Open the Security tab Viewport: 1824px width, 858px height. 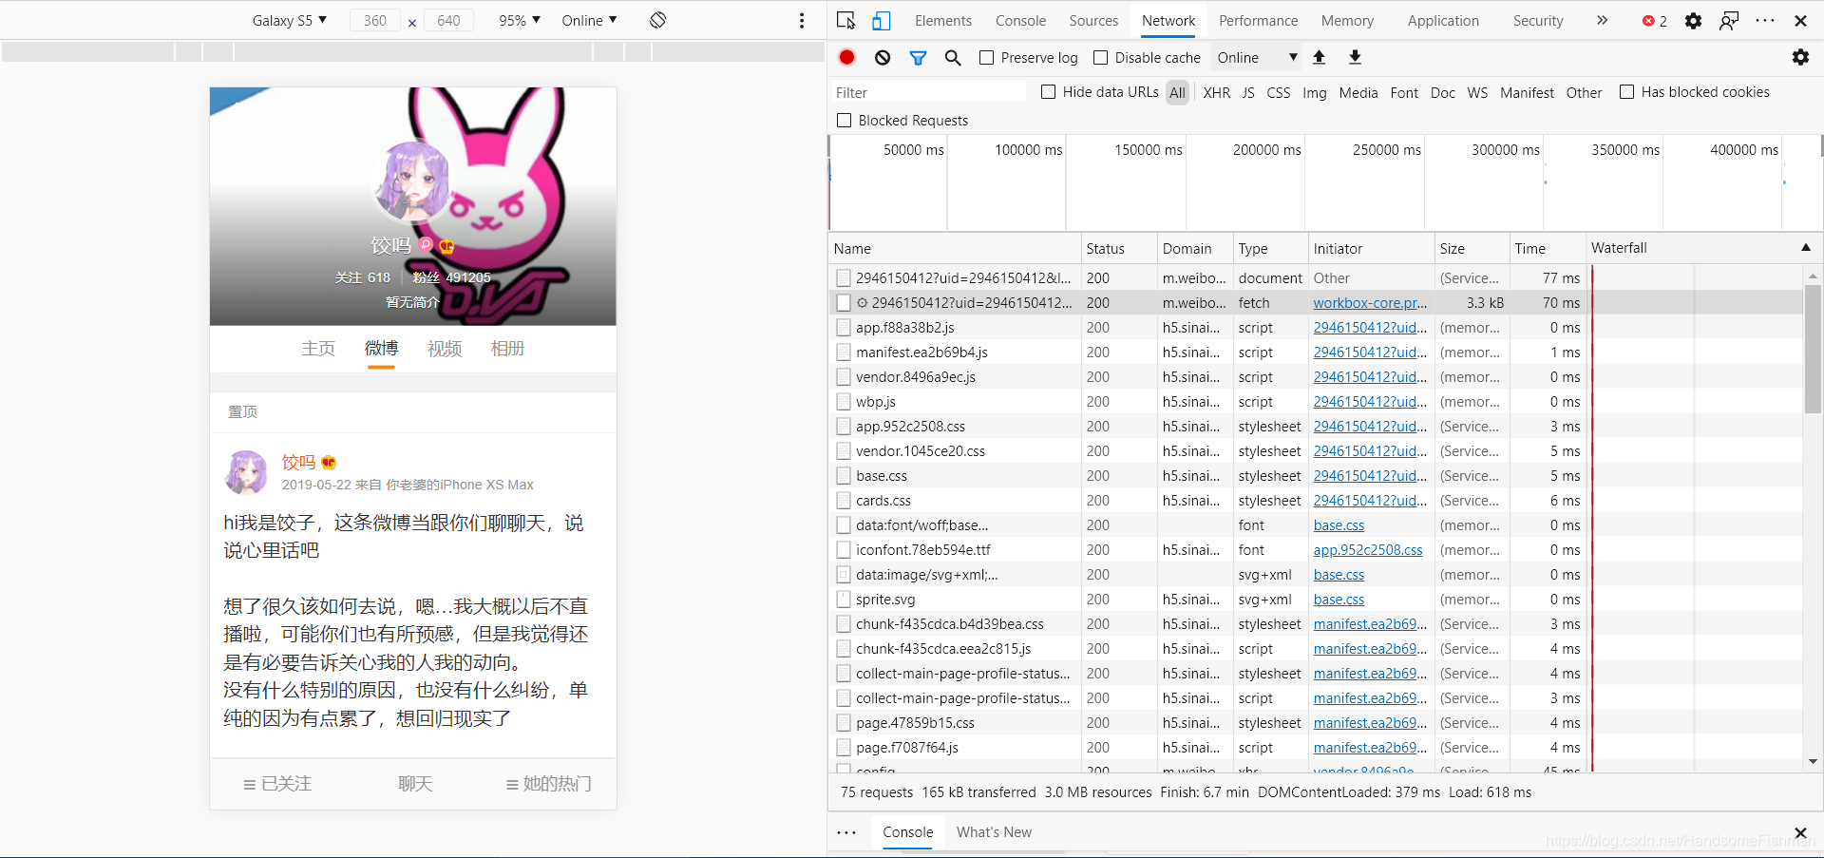click(x=1538, y=21)
